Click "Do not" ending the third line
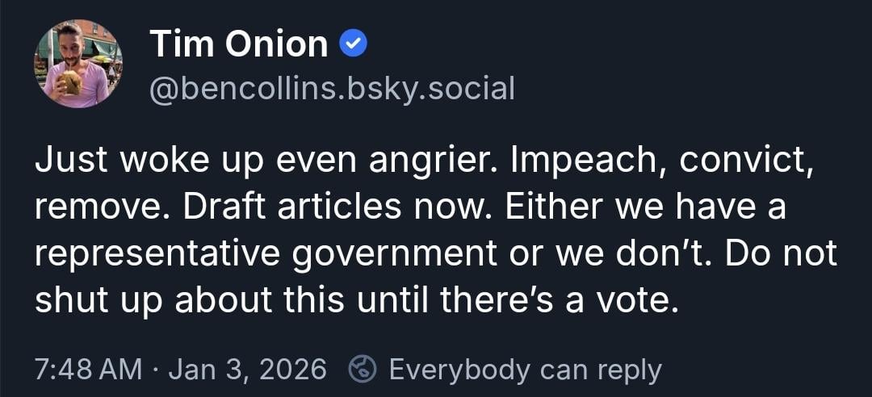 (781, 255)
